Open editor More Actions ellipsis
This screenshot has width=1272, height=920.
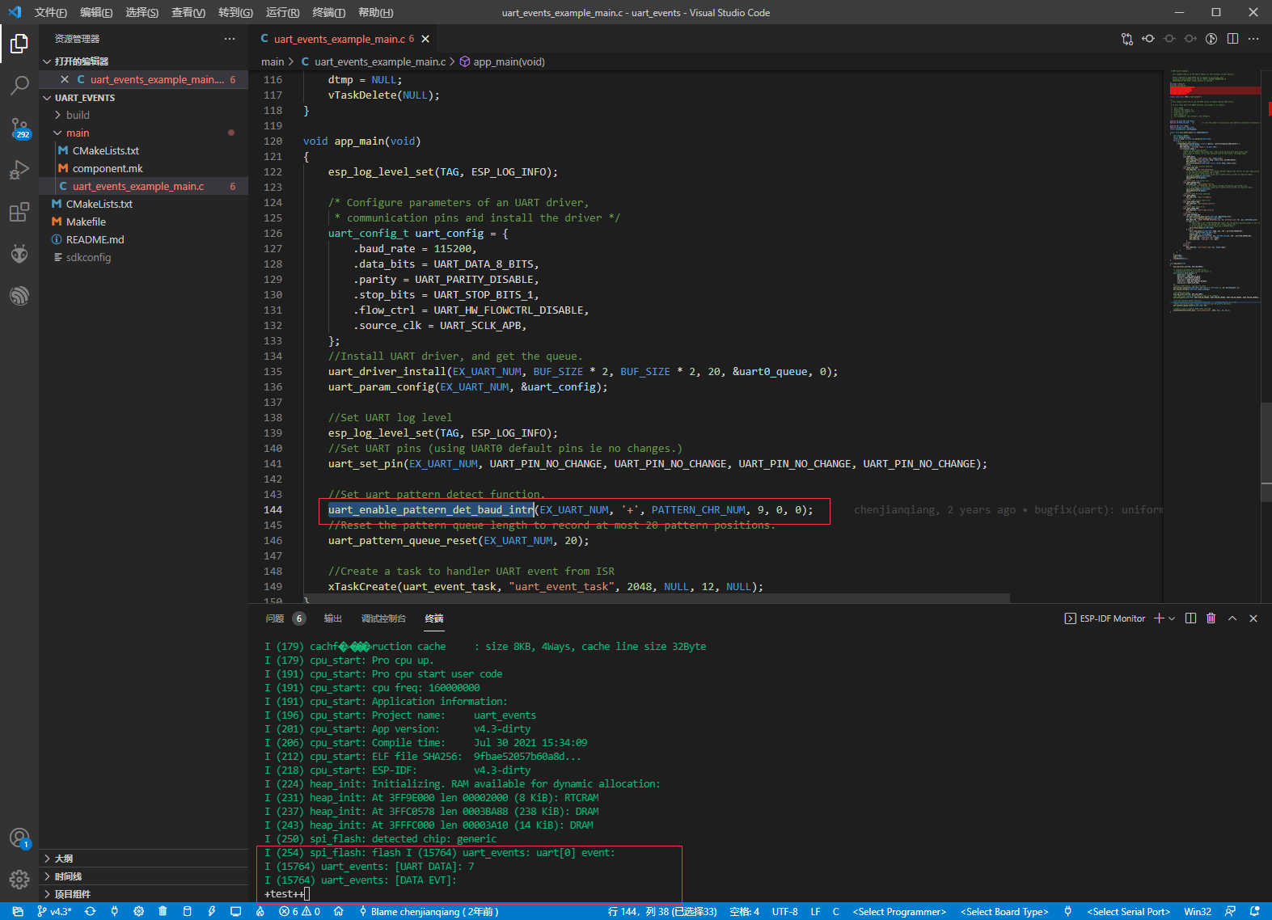(x=1253, y=39)
